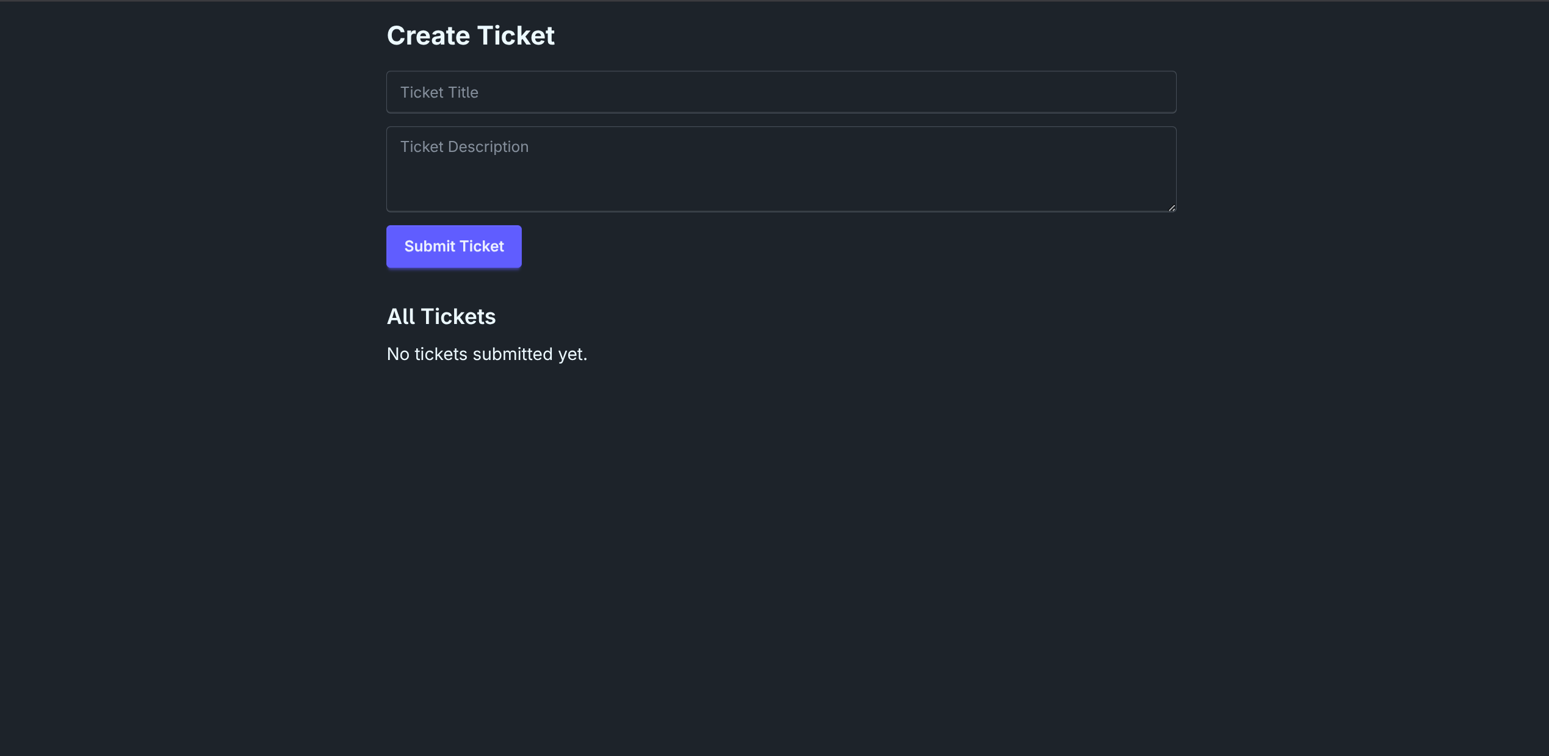Click the resize handle on the description box
1549x756 pixels.
(x=1172, y=208)
